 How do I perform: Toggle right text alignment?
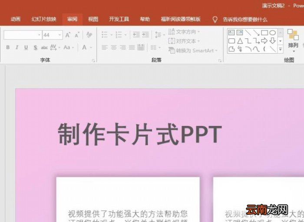(123, 47)
